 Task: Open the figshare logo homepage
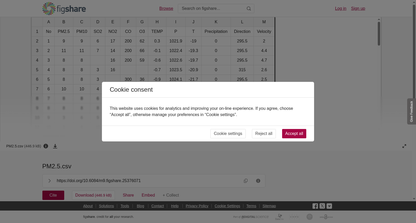coord(64,9)
